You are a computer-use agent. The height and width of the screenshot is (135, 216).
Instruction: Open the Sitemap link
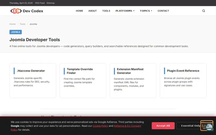point(50,3)
